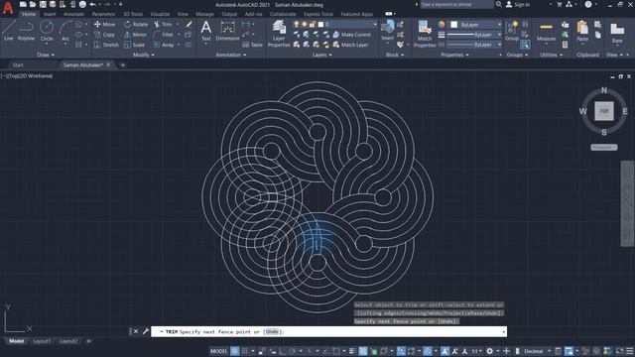Click the command line input field
This screenshot has height=357, width=635.
[x=328, y=332]
